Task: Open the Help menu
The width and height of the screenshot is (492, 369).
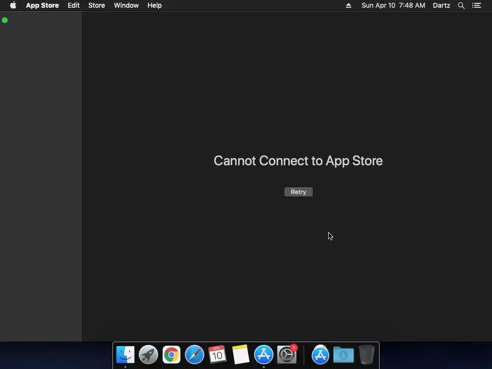Action: (155, 5)
